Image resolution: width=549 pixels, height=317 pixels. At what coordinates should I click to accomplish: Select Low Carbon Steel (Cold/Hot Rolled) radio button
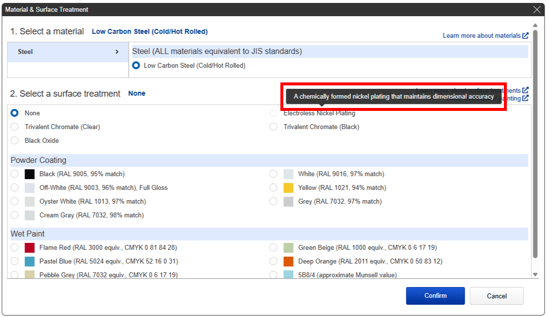136,65
